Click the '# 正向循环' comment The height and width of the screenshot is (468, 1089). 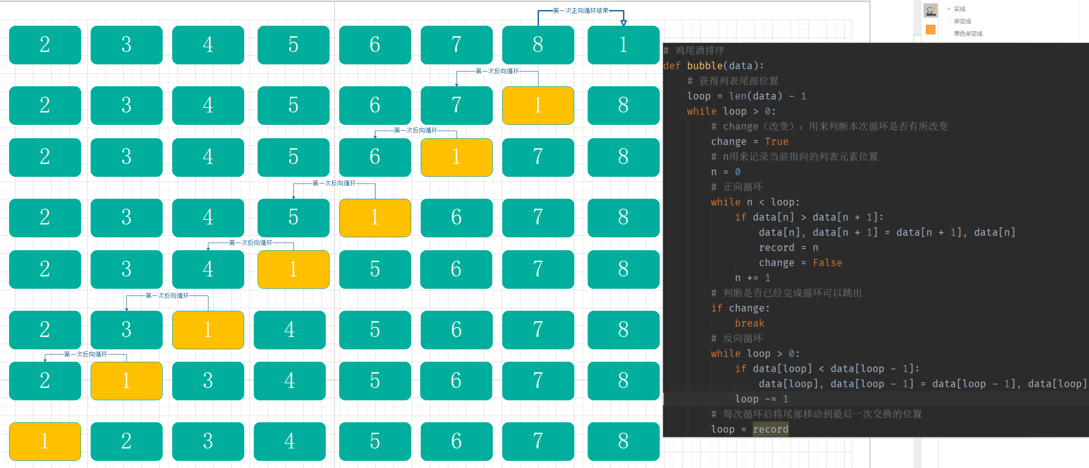(736, 187)
